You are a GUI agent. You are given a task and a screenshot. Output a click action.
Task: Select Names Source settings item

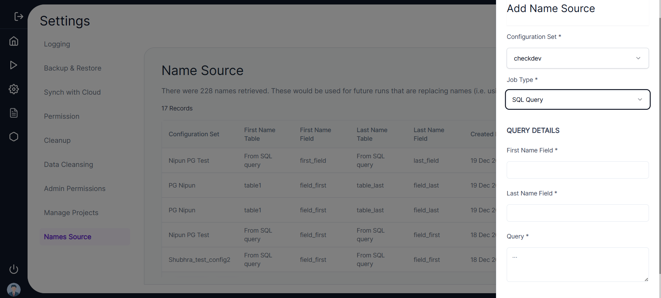click(x=85, y=237)
